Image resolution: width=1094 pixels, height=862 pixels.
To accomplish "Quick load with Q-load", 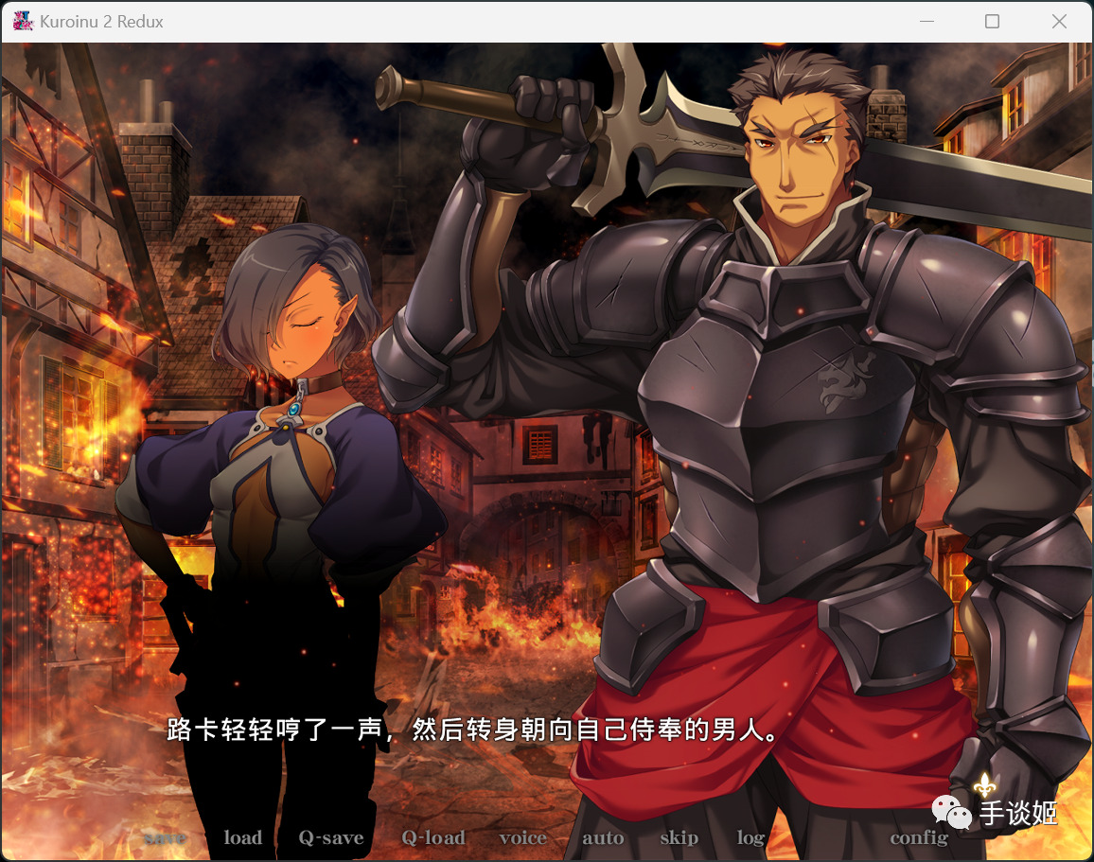I will (x=433, y=837).
